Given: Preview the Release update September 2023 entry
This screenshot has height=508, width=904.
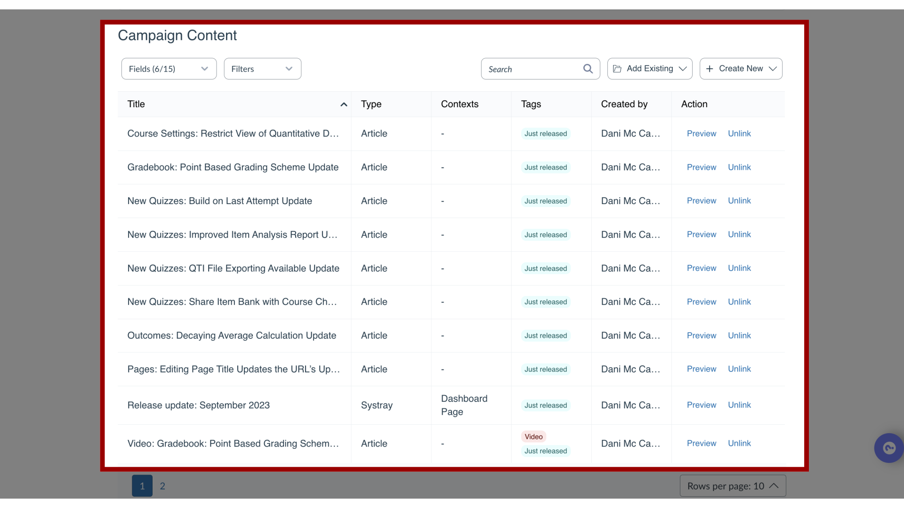Looking at the screenshot, I should pyautogui.click(x=701, y=405).
